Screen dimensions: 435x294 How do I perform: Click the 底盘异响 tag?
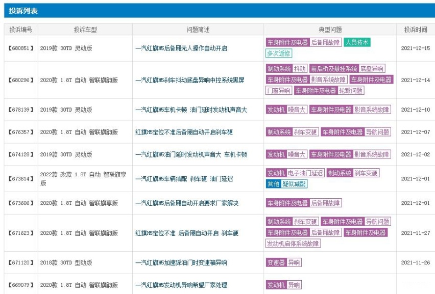pos(372,69)
